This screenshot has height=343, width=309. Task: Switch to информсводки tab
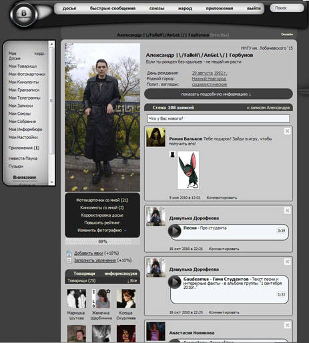coord(121,273)
